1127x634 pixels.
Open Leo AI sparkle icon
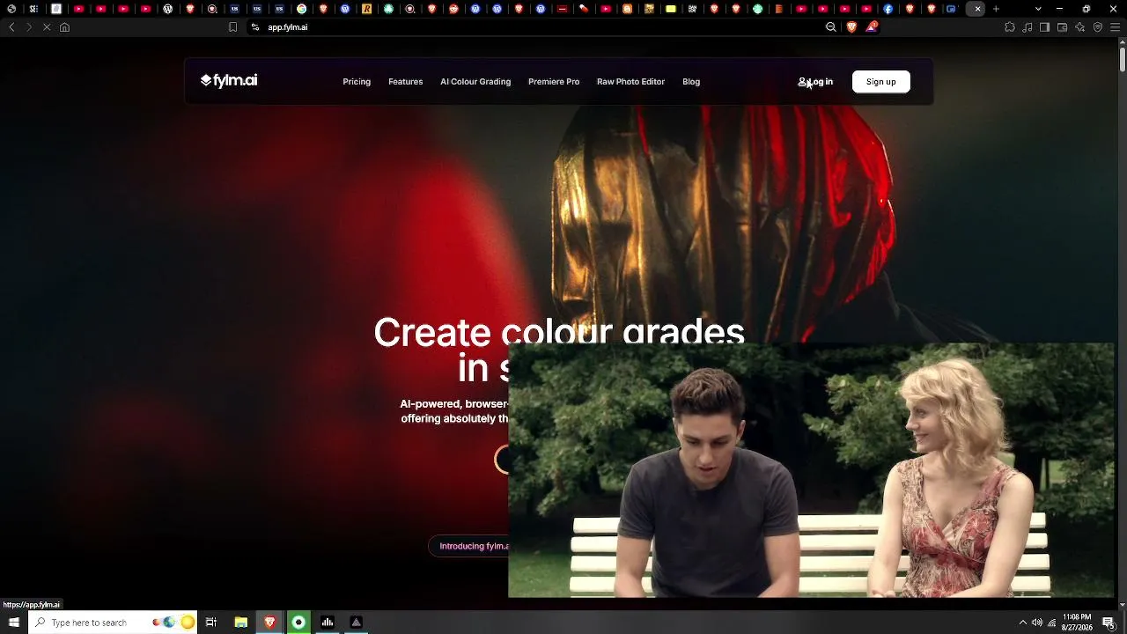pyautogui.click(x=1080, y=27)
